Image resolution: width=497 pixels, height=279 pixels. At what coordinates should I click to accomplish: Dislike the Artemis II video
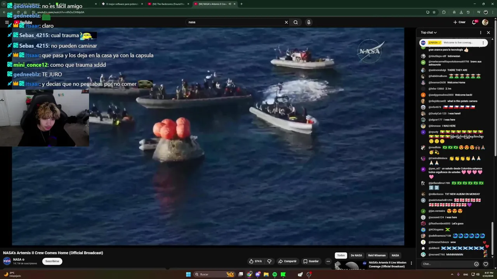tap(269, 261)
